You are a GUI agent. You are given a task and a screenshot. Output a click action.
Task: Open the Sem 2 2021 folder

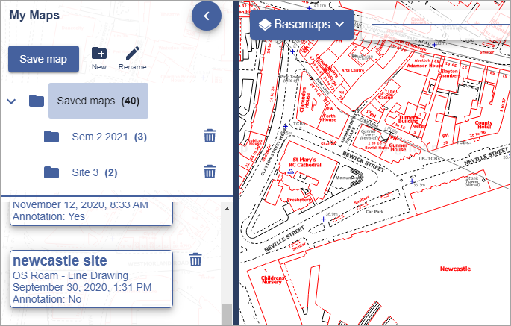tap(109, 137)
